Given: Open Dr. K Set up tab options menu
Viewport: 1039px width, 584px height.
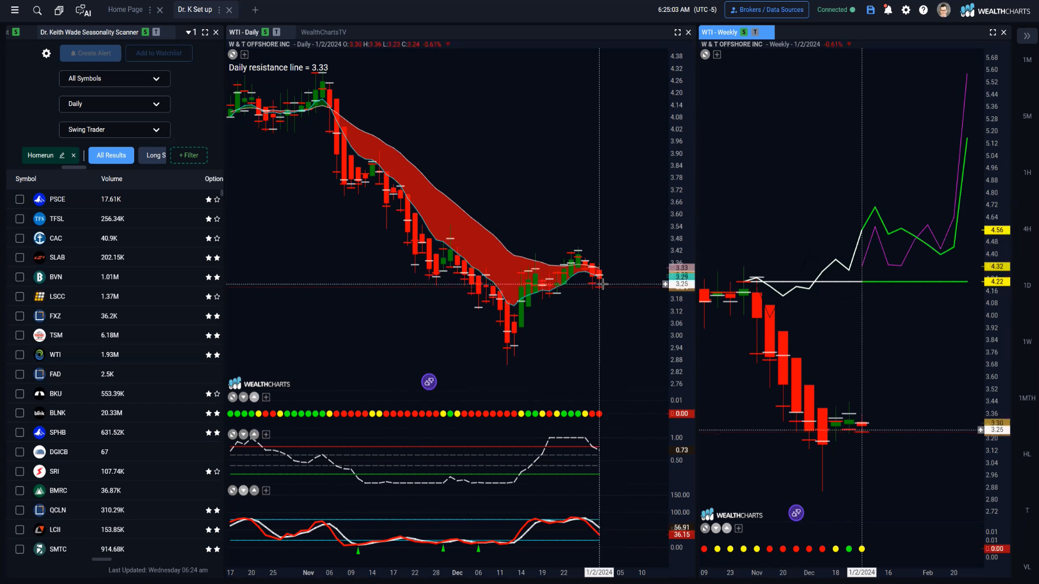Looking at the screenshot, I should pyautogui.click(x=219, y=10).
